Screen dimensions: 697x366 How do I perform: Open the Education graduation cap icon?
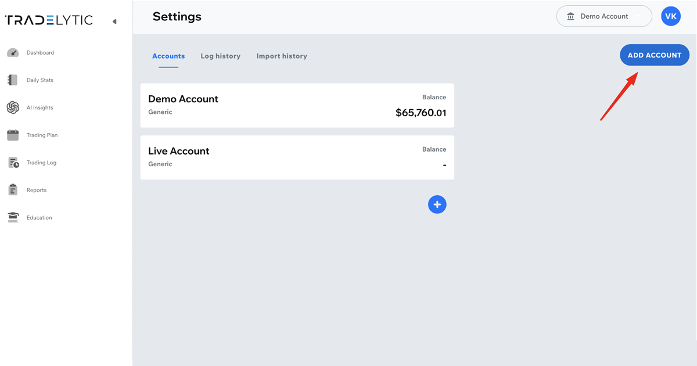13,217
